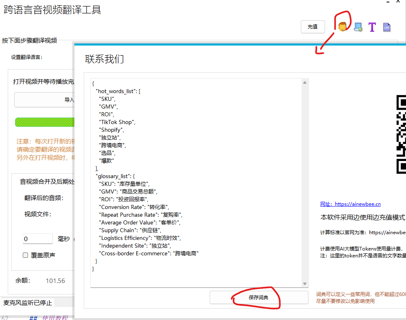This screenshot has height=320, width=406.
Task: Click the 充值 recharge button
Action: tap(313, 26)
